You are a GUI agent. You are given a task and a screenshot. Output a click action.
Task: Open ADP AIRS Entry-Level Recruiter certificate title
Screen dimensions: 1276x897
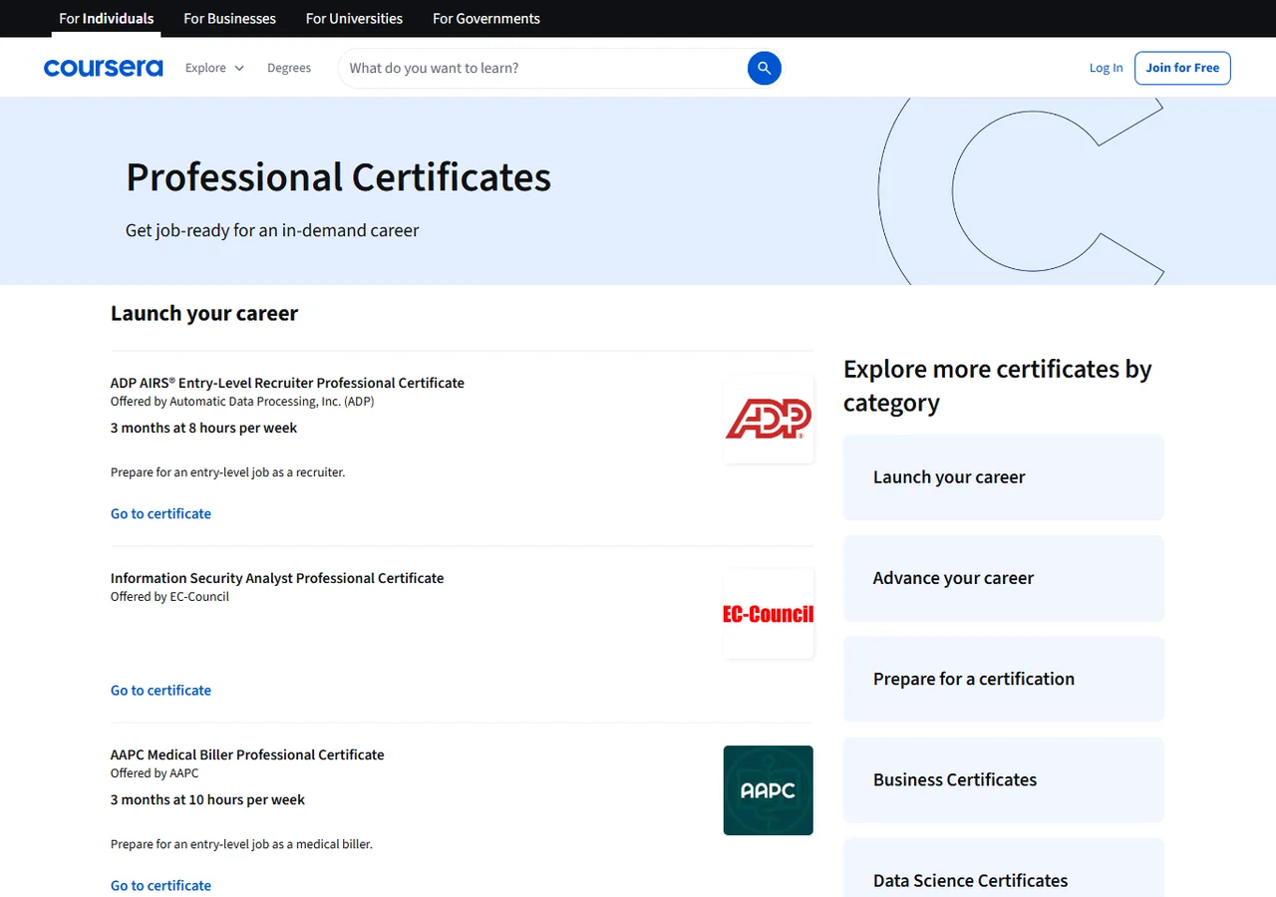pos(287,383)
